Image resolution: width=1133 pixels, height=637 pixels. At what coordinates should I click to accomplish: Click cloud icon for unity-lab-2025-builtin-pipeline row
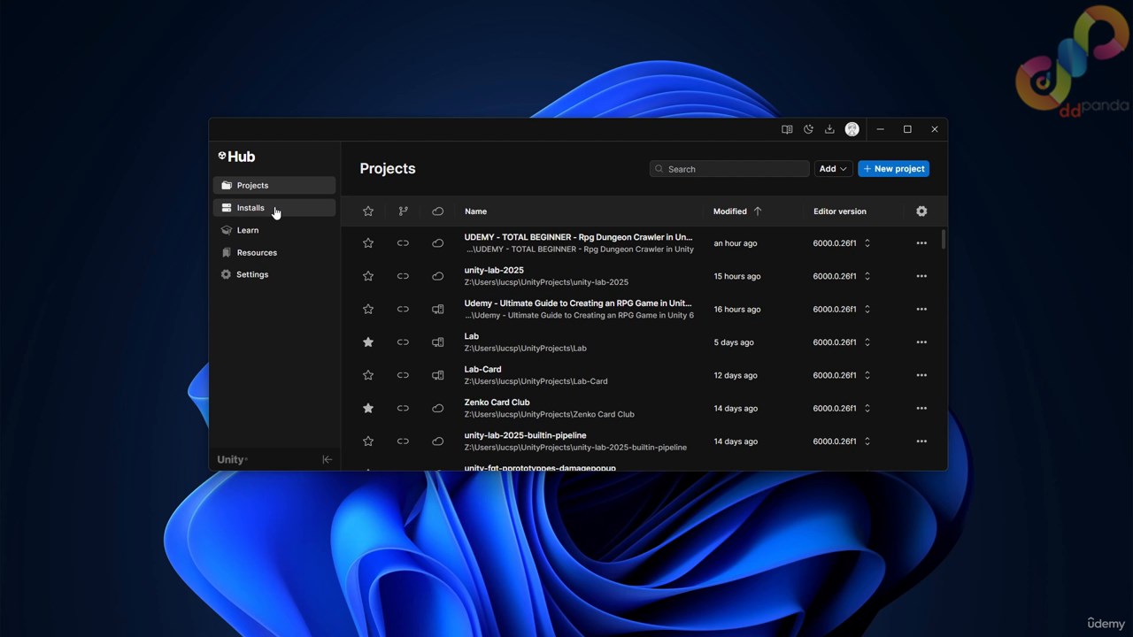click(x=437, y=441)
